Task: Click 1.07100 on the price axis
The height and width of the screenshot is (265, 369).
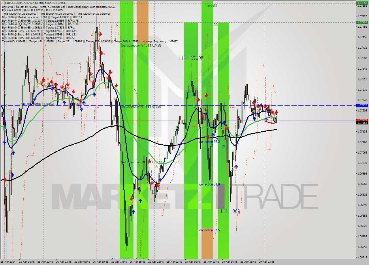Action: (362, 142)
